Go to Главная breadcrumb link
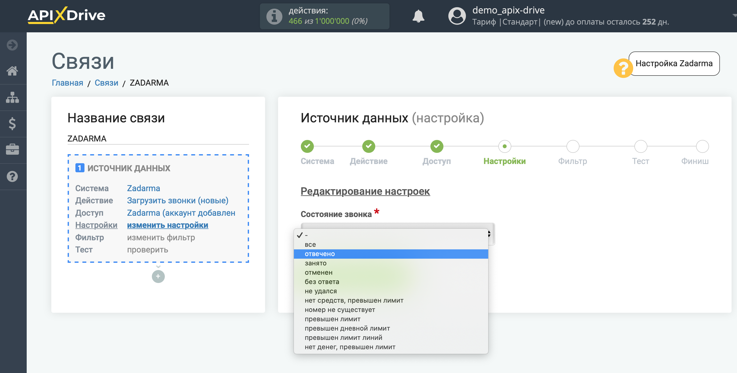Viewport: 737px width, 373px height. pyautogui.click(x=68, y=83)
